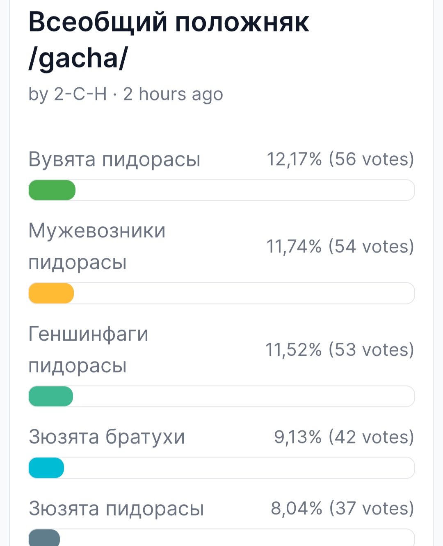
Task: Select the poll title heading text
Action: point(169,40)
